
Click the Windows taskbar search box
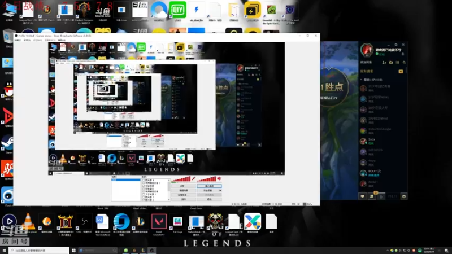[x=38, y=251]
